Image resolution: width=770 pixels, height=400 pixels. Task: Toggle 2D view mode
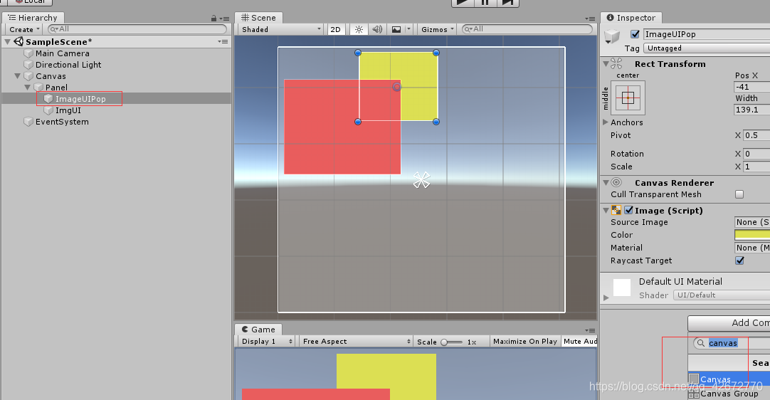(335, 29)
